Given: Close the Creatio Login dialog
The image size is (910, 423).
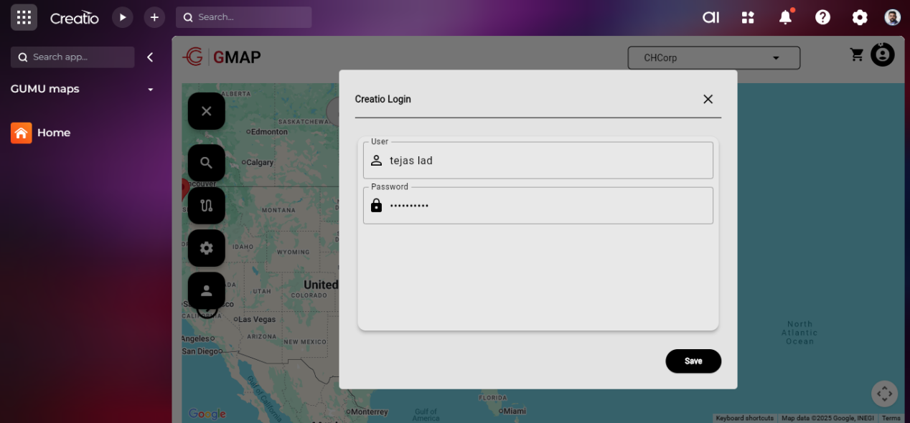Looking at the screenshot, I should (708, 99).
